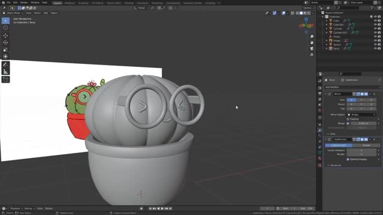Image resolution: width=383 pixels, height=215 pixels.
Task: Open the Material properties tab icon
Action: pos(320,158)
